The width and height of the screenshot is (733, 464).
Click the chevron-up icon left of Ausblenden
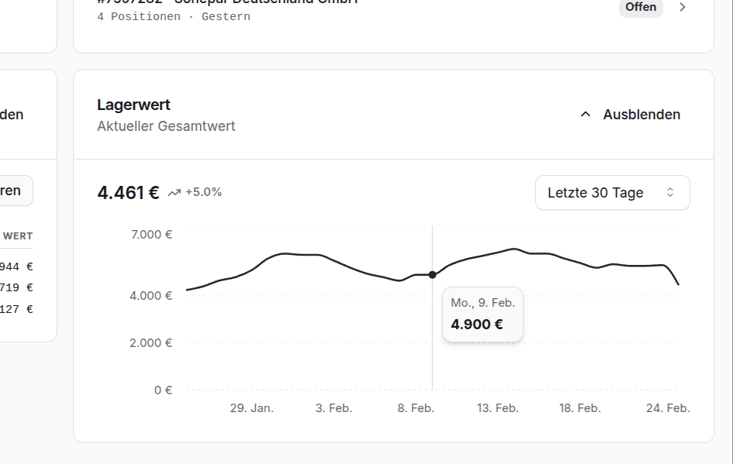pyautogui.click(x=586, y=114)
